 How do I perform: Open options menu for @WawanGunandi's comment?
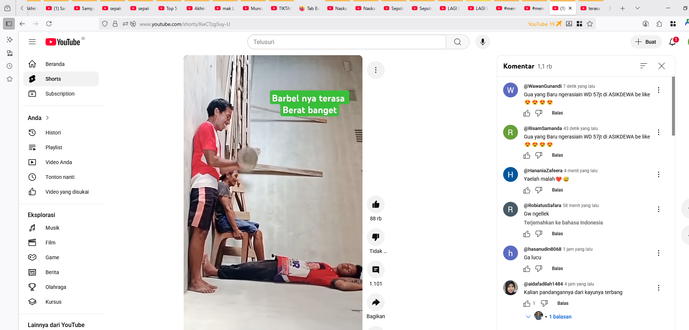(659, 90)
